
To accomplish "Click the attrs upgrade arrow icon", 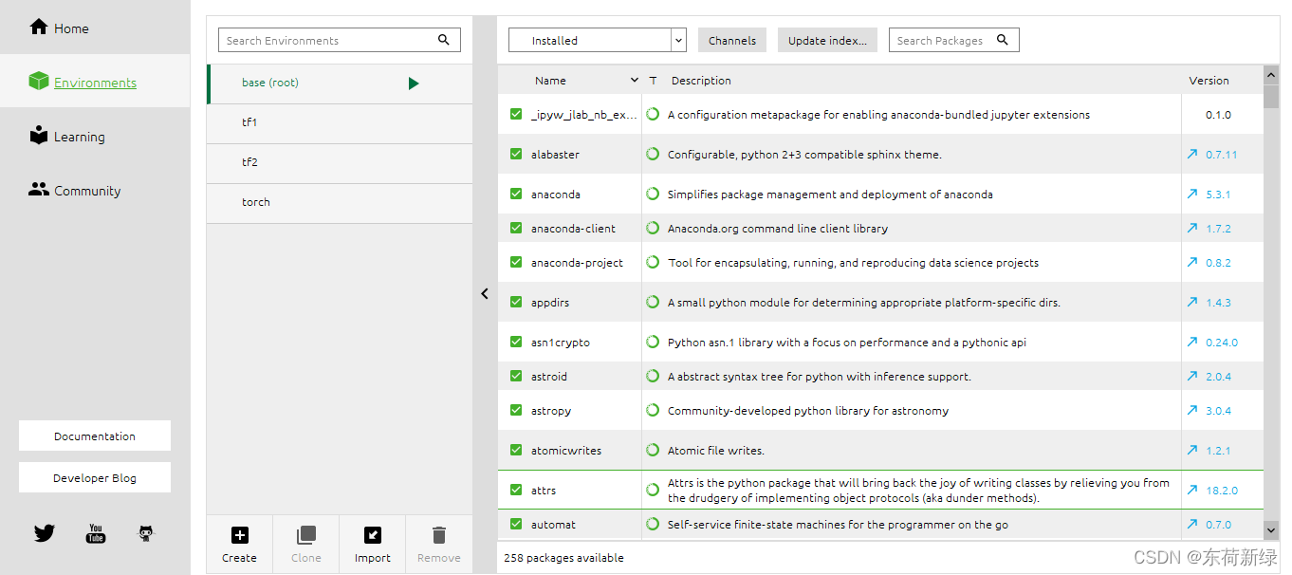I will (x=1192, y=490).
